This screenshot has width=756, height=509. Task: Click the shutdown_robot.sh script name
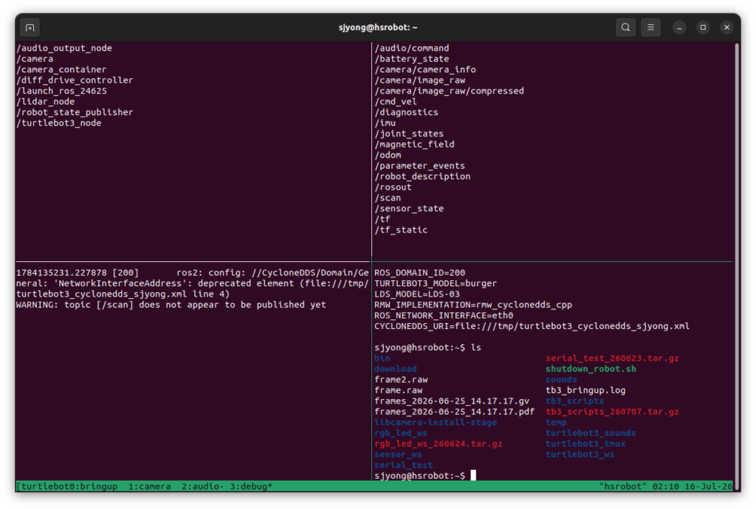click(x=591, y=369)
